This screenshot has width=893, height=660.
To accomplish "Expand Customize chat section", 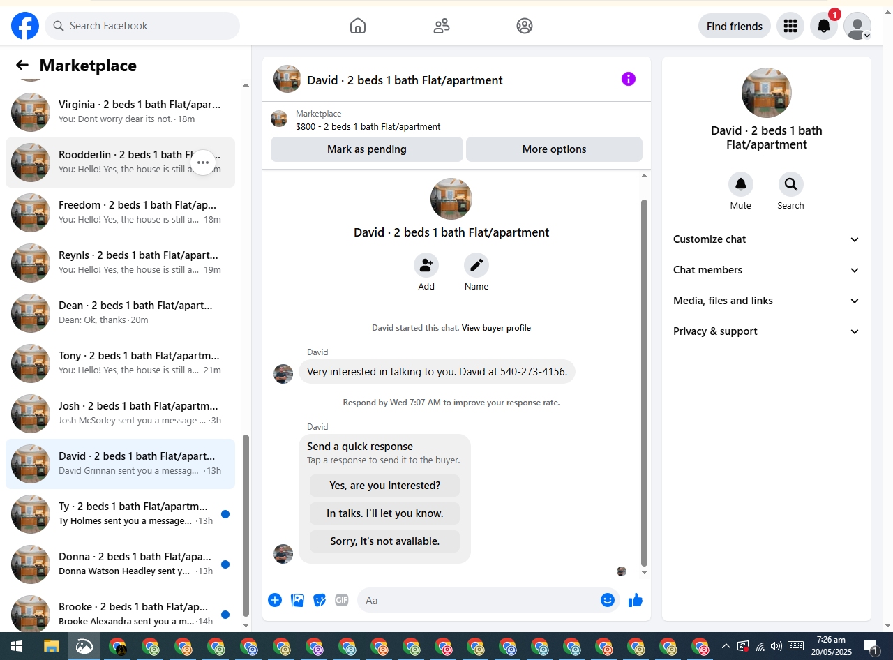I will tap(767, 239).
